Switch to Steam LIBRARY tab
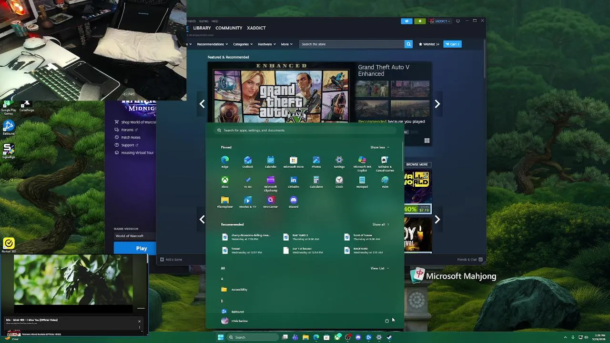 [202, 28]
